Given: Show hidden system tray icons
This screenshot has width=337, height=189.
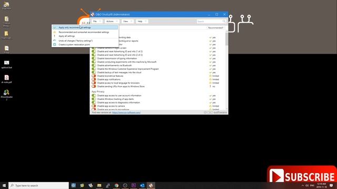Looking at the screenshot, I should (303, 185).
